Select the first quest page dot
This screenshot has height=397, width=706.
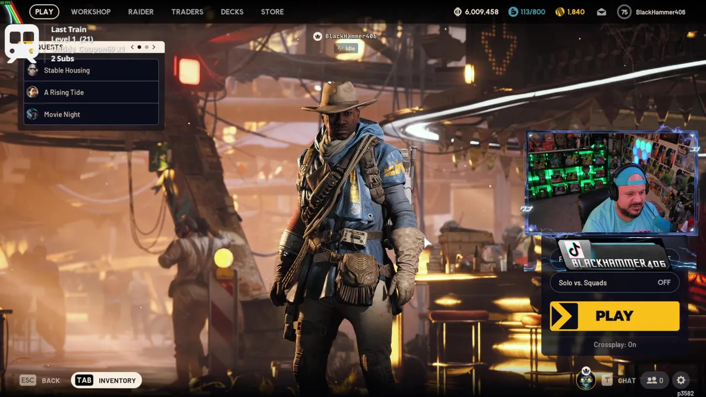coord(139,47)
